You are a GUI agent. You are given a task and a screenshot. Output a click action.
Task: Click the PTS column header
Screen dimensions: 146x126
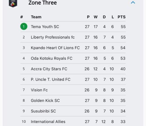click(x=121, y=17)
